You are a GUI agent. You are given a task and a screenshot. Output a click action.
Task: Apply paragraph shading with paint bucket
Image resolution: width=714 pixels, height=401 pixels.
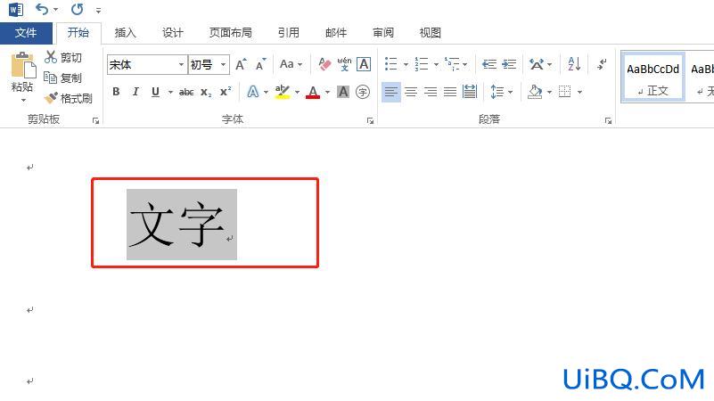535,92
